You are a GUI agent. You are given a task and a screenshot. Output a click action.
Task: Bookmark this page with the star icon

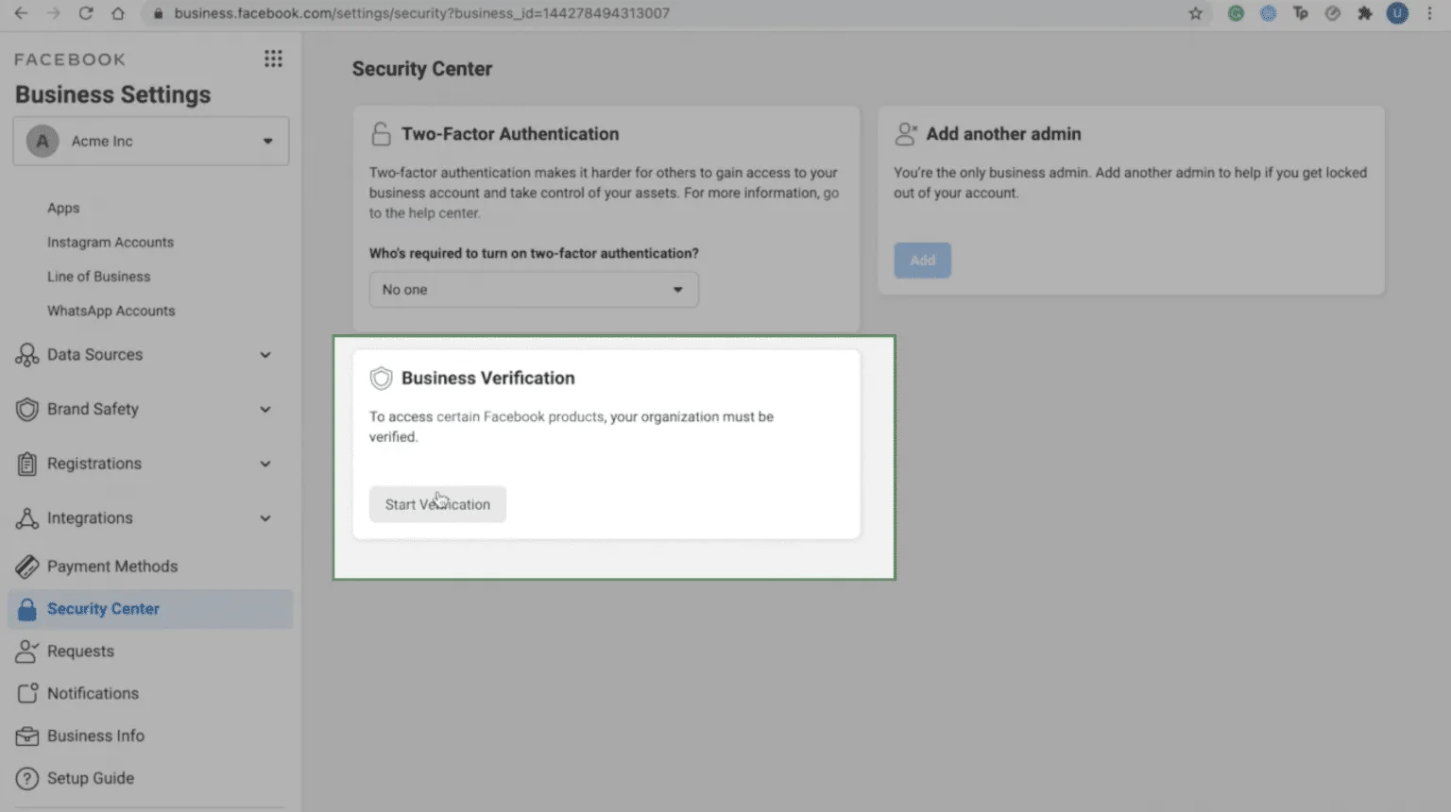click(x=1196, y=13)
